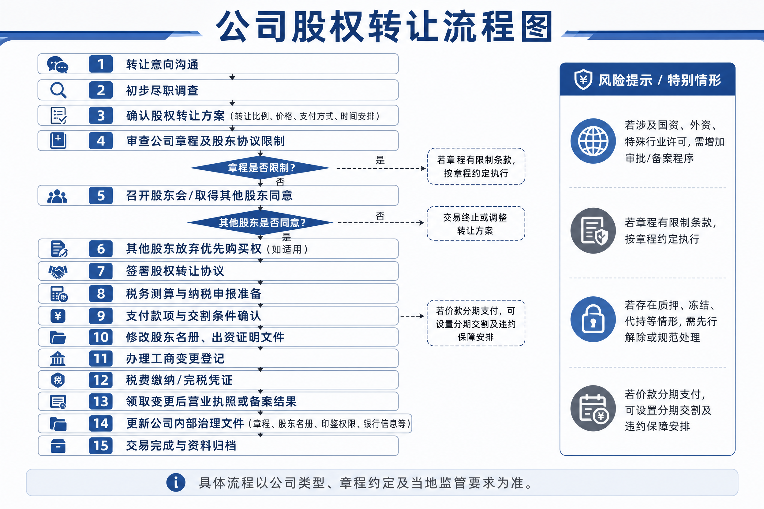Click the 是 label on the 章程 dashed arrow
Screen dimensions: 764x509
point(380,160)
